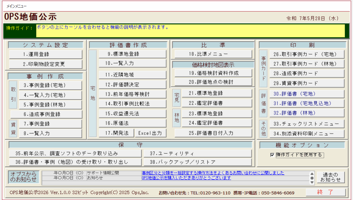Open 7.事例登録 under 賃貸
The height and width of the screenshot is (200, 360).
(x=50, y=124)
